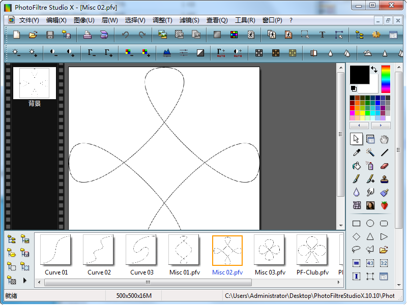Image resolution: width=407 pixels, height=305 pixels.
Task: Open the 工具(R) menu
Action: click(x=245, y=20)
